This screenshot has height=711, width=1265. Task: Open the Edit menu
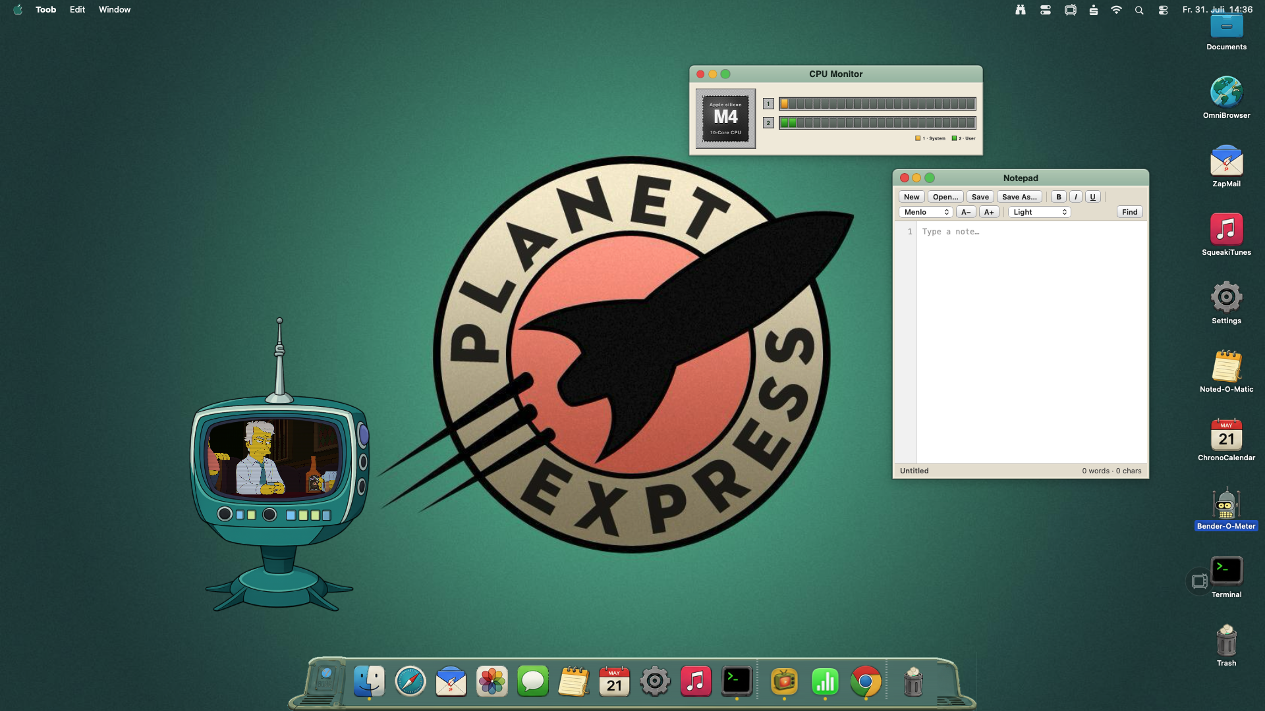coord(77,10)
